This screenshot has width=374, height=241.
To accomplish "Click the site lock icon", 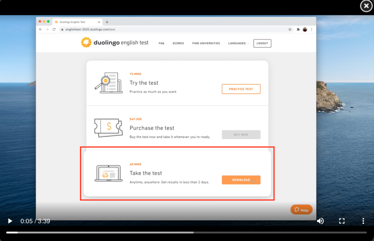I will pos(62,29).
